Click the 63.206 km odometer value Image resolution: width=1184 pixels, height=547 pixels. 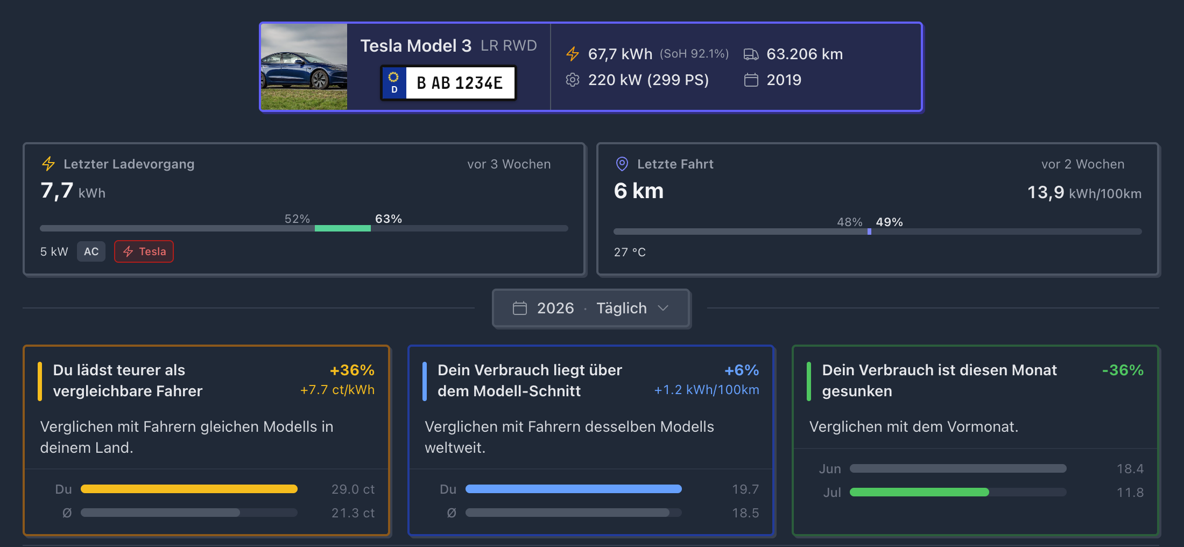coord(805,54)
